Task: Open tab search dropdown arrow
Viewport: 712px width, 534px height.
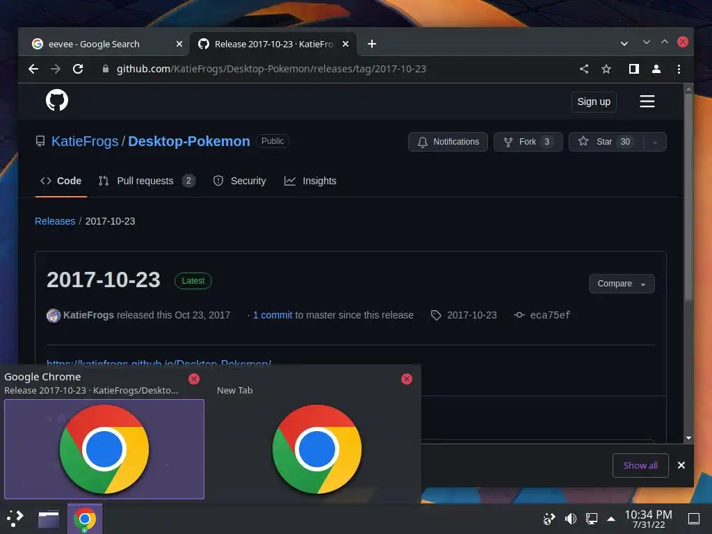Action: click(x=624, y=44)
